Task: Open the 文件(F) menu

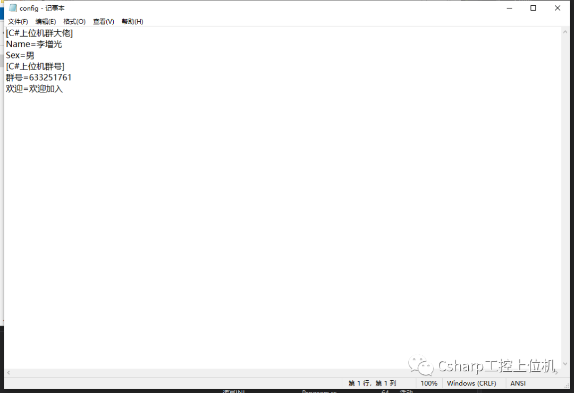Action: pos(18,22)
